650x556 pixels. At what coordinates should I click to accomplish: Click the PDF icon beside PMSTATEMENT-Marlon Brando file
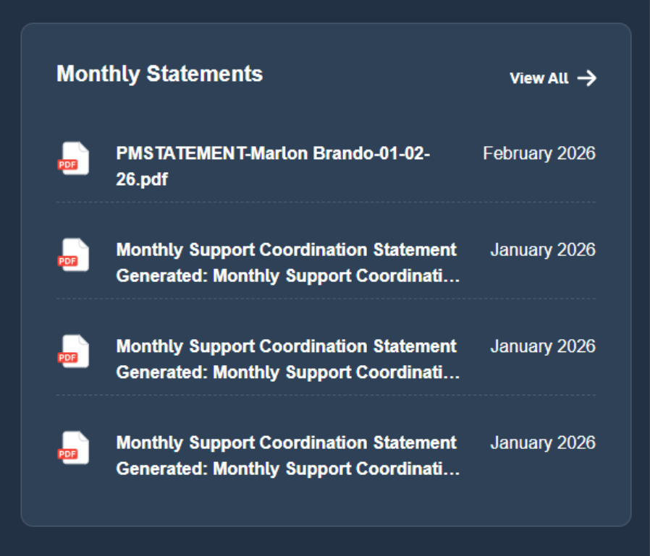point(73,158)
